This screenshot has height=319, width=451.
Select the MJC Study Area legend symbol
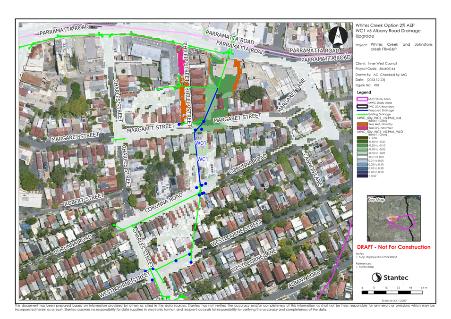(x=362, y=99)
